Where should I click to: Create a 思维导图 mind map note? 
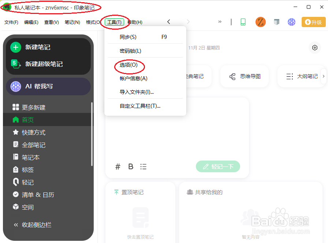tap(245, 76)
